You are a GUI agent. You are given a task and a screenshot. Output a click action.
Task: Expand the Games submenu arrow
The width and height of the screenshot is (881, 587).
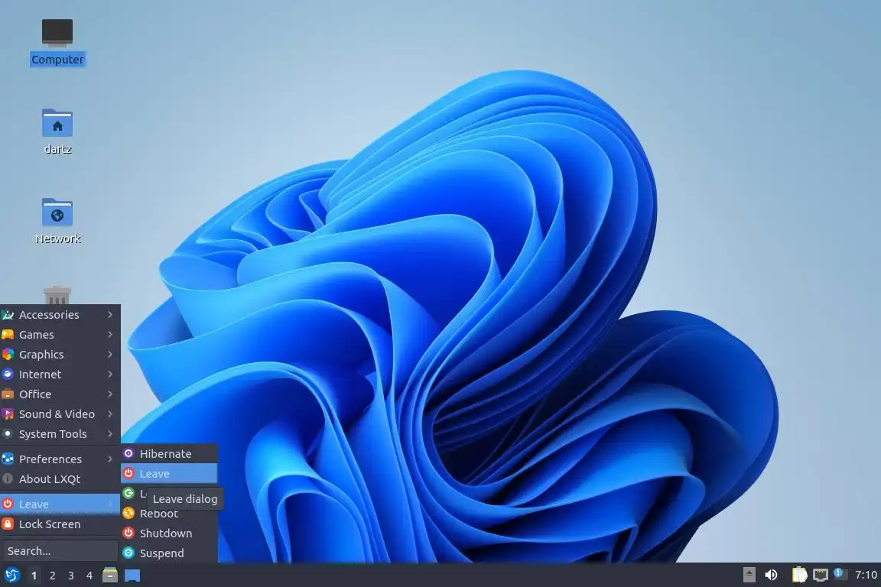pos(110,334)
